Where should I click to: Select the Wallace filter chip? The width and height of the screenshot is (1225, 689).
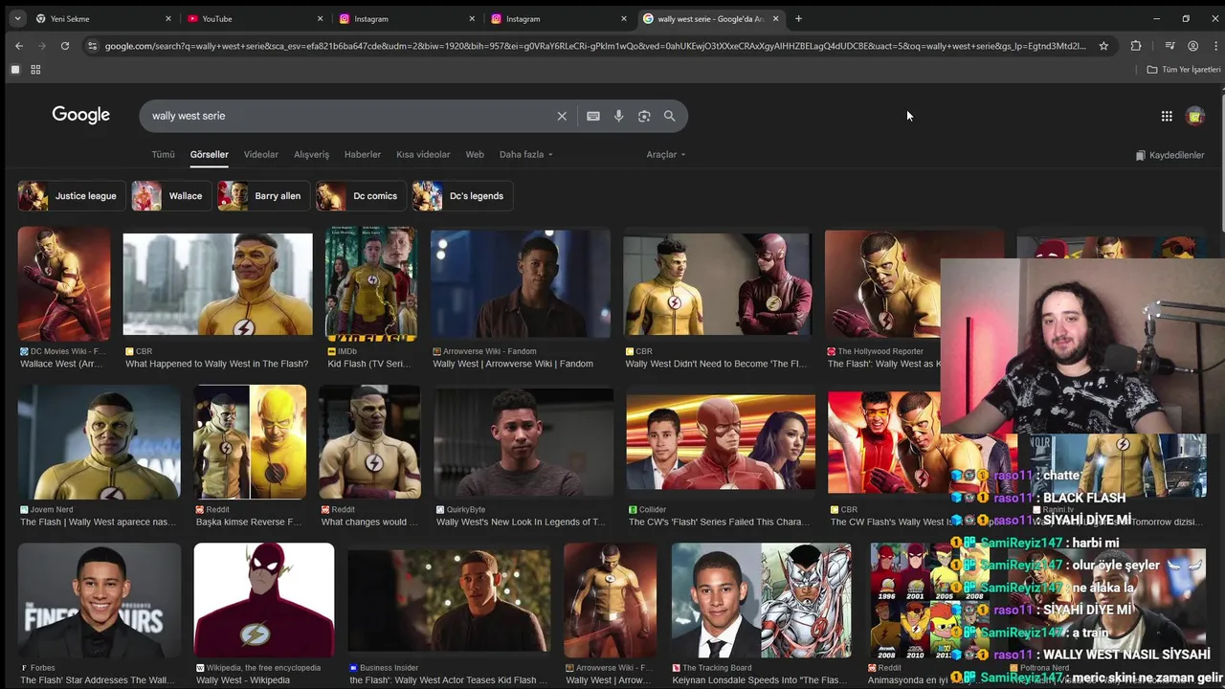coord(171,196)
